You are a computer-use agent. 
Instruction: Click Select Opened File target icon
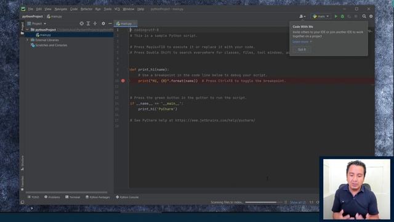coord(81,23)
